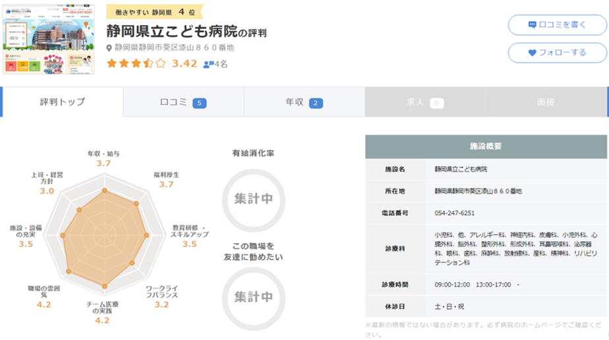
Task: Click the チーム医療の実践 4.2 label
Action: tap(102, 312)
